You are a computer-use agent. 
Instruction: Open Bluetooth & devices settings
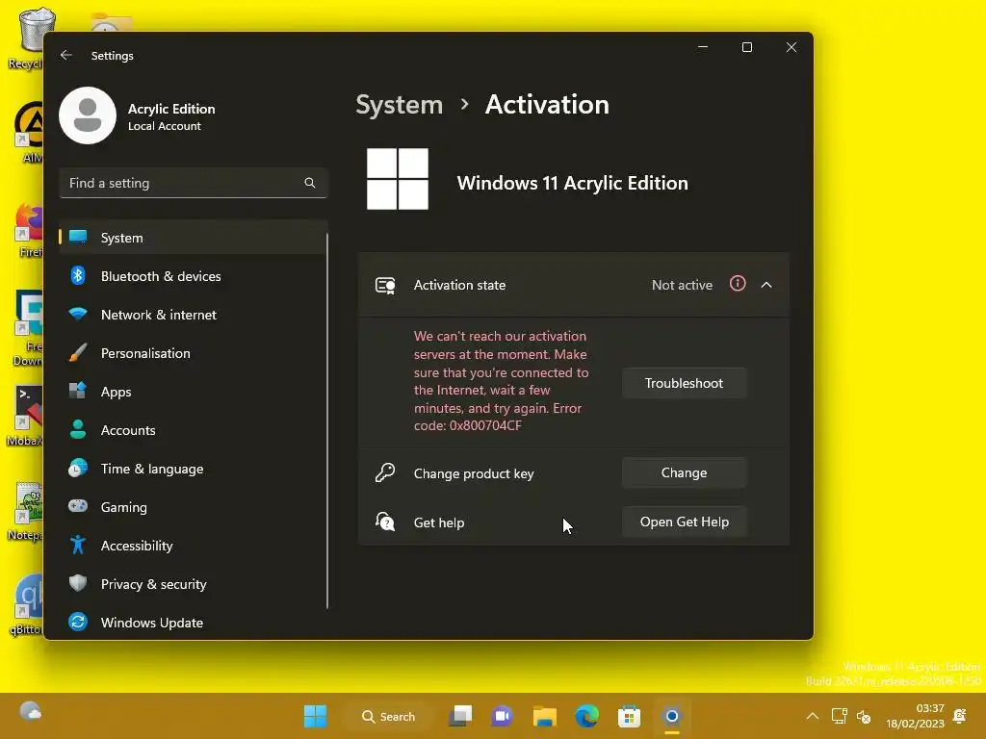click(x=193, y=276)
